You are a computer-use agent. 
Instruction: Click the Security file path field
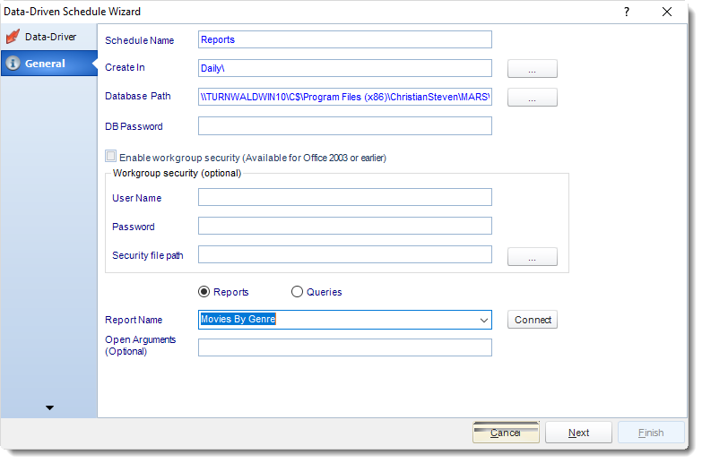345,254
